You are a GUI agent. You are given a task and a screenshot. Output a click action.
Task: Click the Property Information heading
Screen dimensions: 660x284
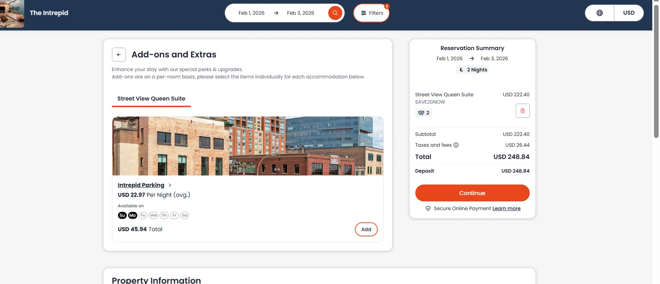156,280
